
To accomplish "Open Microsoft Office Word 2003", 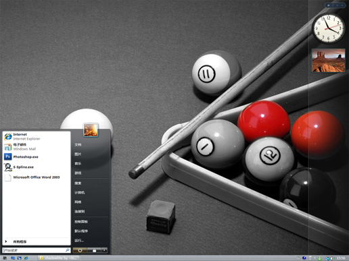I will [37, 177].
